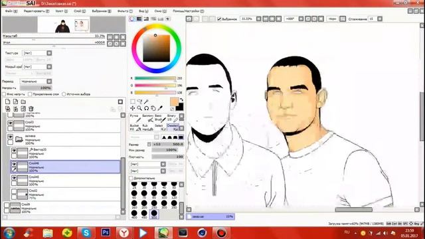Toggle preserve opacity checkbox (Фикс.непр-ть)

pos(4,94)
